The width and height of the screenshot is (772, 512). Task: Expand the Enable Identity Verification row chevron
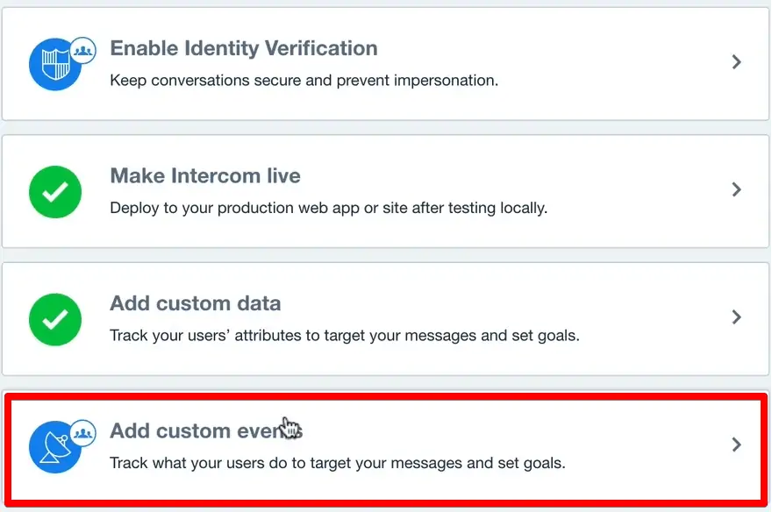click(735, 62)
